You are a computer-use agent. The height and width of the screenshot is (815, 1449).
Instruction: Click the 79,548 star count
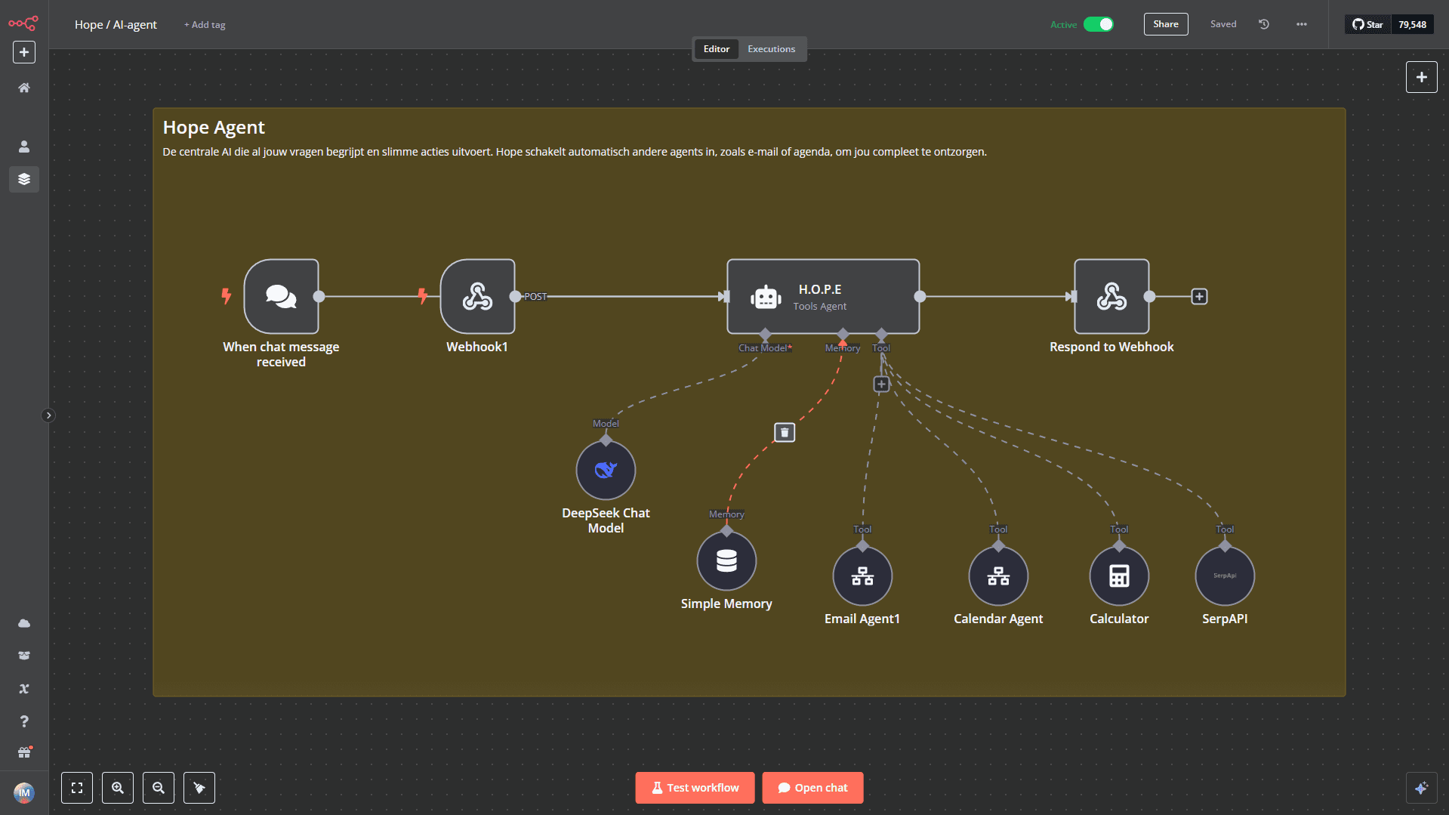tap(1412, 24)
